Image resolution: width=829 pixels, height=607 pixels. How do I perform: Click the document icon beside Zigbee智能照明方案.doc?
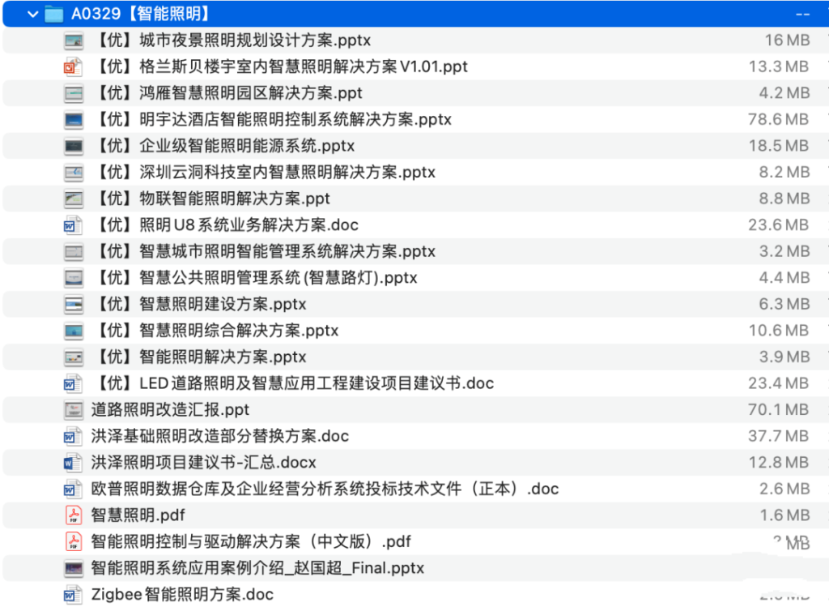point(73,594)
